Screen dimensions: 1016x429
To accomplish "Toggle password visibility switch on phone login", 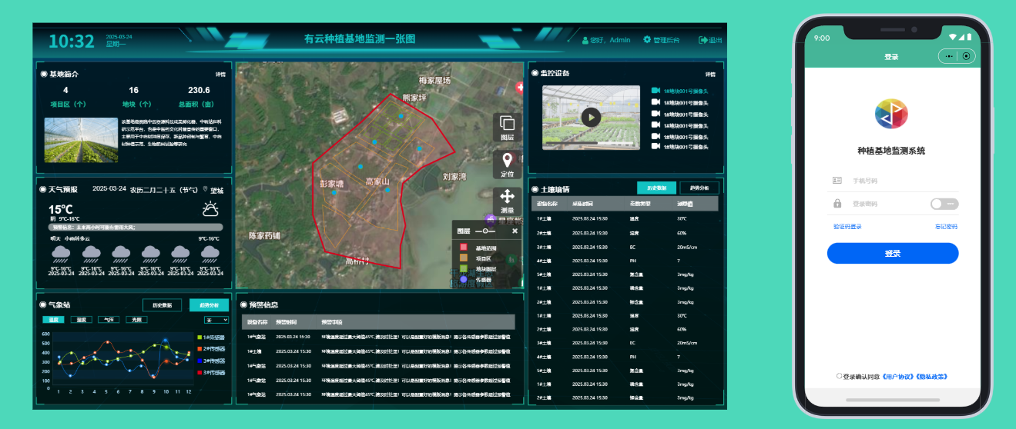I will (x=944, y=204).
